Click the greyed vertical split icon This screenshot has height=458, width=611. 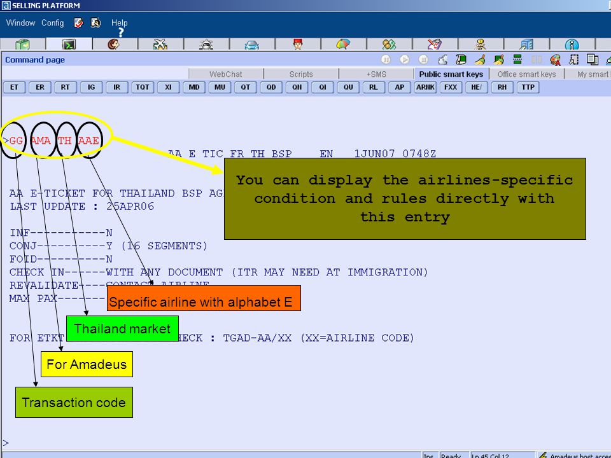point(537,60)
